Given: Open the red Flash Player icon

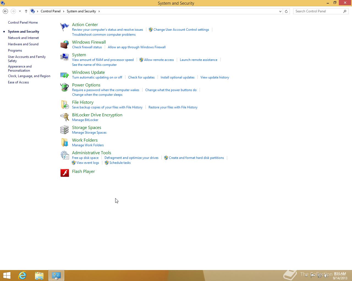Looking at the screenshot, I should click(x=65, y=173).
